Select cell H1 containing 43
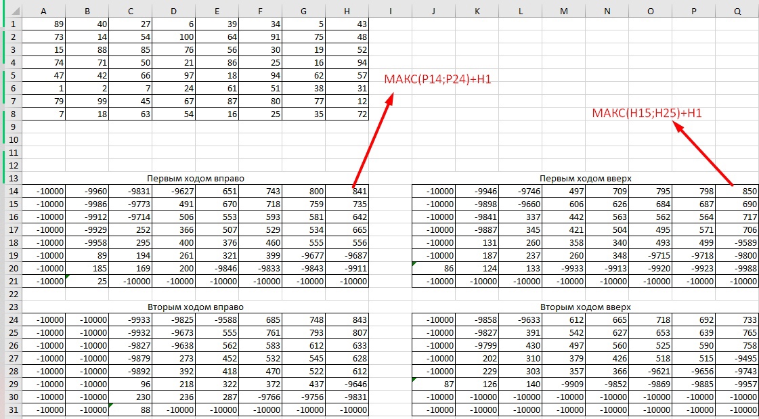 point(347,24)
